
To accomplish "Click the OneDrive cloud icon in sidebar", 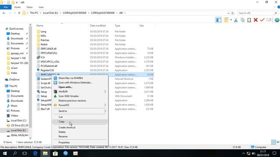I will [7, 79].
